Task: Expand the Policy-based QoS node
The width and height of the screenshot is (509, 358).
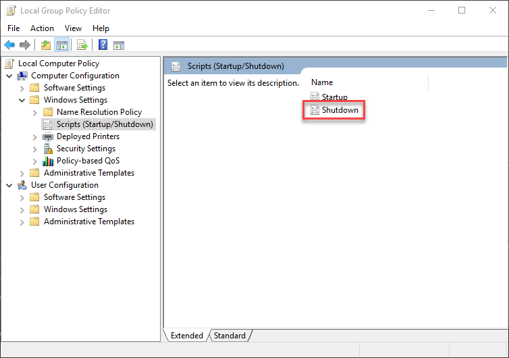Action: coord(35,161)
